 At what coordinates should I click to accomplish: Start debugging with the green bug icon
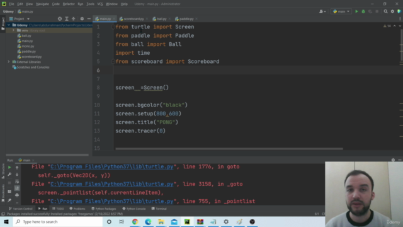pos(363,11)
